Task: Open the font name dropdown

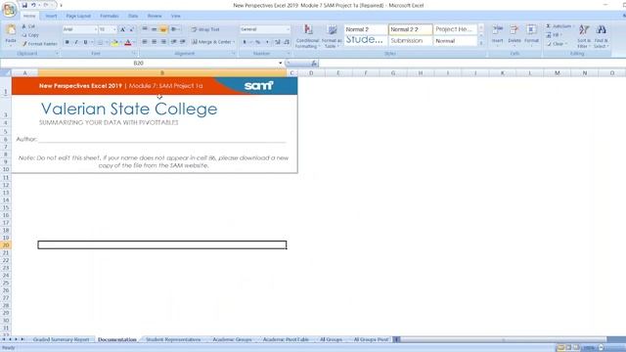Action: (96, 29)
